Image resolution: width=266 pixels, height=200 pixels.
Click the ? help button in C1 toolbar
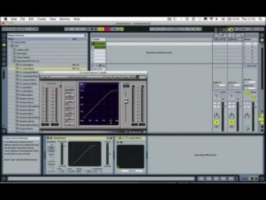coord(132,77)
